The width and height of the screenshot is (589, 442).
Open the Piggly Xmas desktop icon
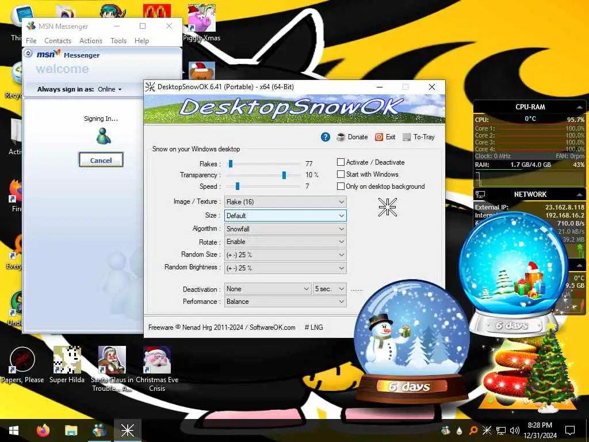202,22
